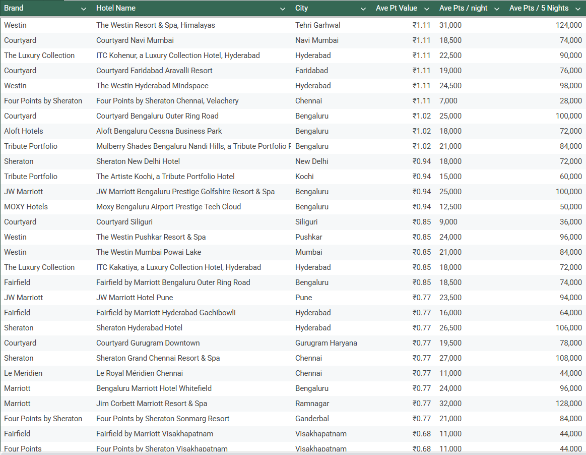Viewport: 586px width, 455px height.
Task: Select ITC Kohenur, a Luxury Collection Hotel cell
Action: click(x=178, y=55)
